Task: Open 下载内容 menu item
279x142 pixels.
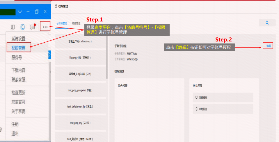Action: [x=19, y=70]
